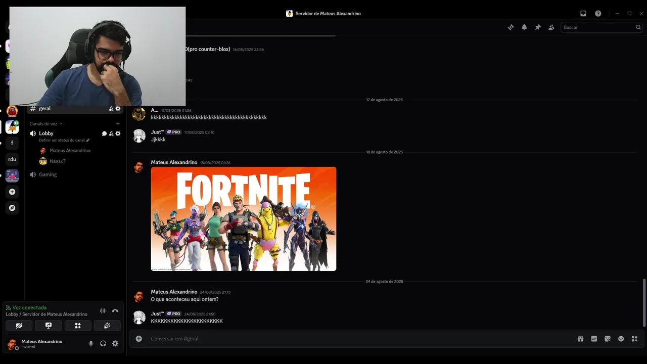
Task: Click Mateus Alexandrino avatar on 24/08 message
Action: point(139,296)
